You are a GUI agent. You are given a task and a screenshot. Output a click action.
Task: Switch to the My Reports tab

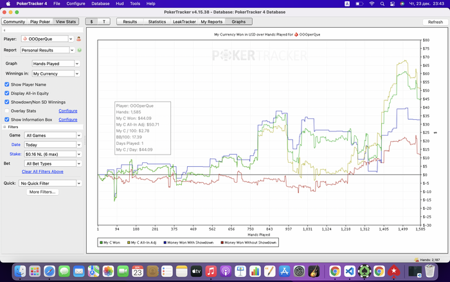(212, 21)
